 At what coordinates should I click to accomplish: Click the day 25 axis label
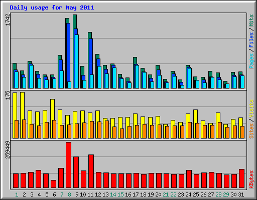pos(196,194)
